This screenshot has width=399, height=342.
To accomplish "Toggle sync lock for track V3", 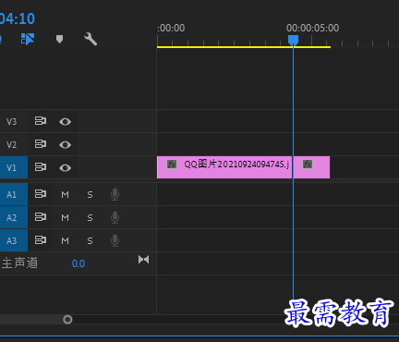I will (41, 121).
